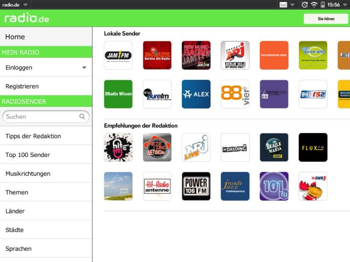Go to Home in the sidebar
Image resolution: width=350 pixels, height=262 pixels.
click(x=46, y=37)
